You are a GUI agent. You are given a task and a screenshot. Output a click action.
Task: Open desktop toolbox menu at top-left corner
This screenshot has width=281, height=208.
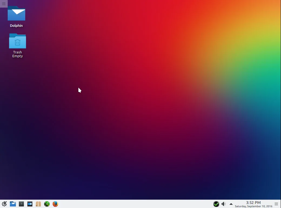click(4, 4)
